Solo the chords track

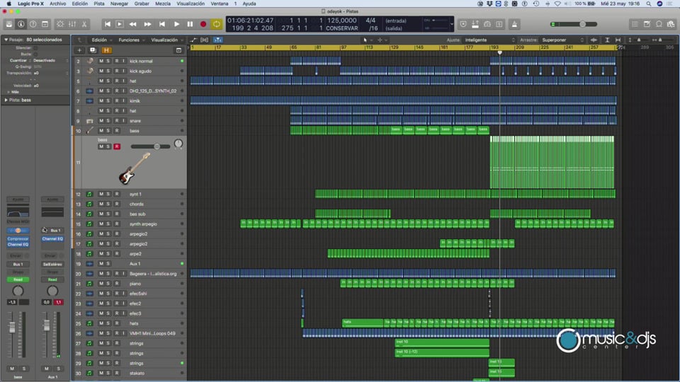(x=108, y=204)
